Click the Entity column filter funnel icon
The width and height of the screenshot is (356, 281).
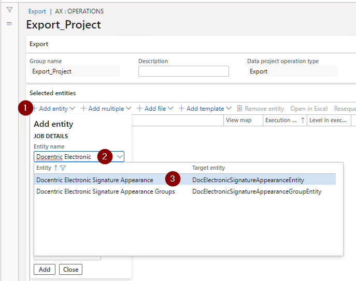point(63,168)
